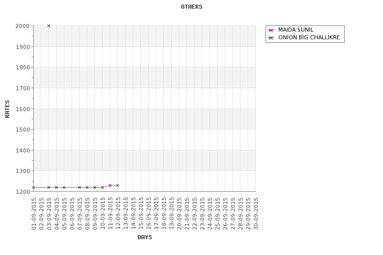Select the data marker for 07-09-2015
This screenshot has height=255, width=383.
[x=79, y=187]
